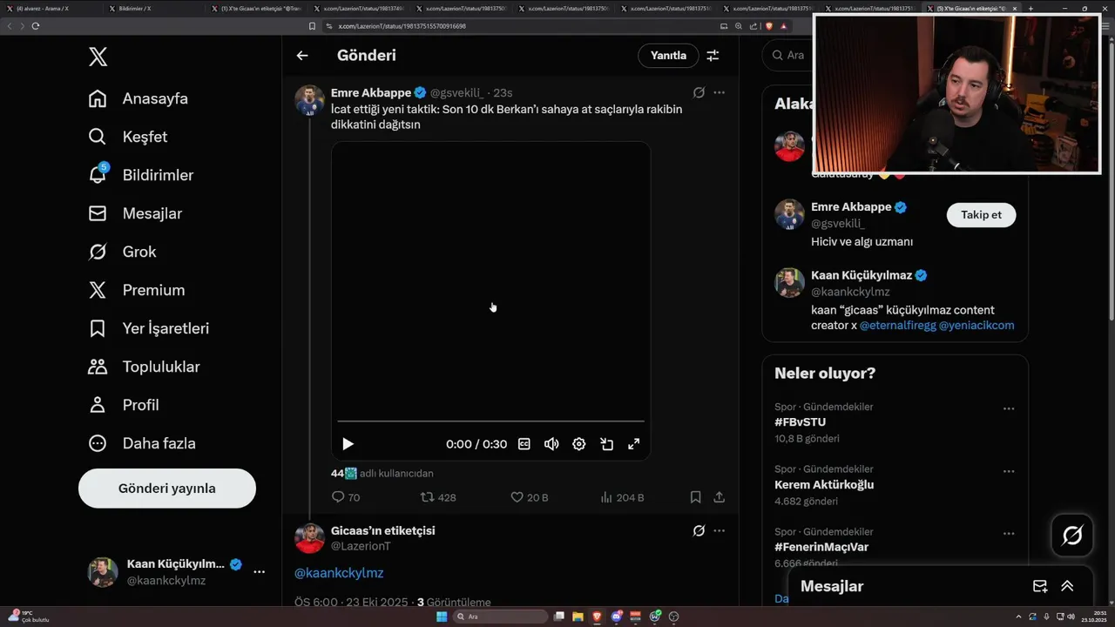
Task: Open File Explorer from taskbar
Action: (x=578, y=617)
